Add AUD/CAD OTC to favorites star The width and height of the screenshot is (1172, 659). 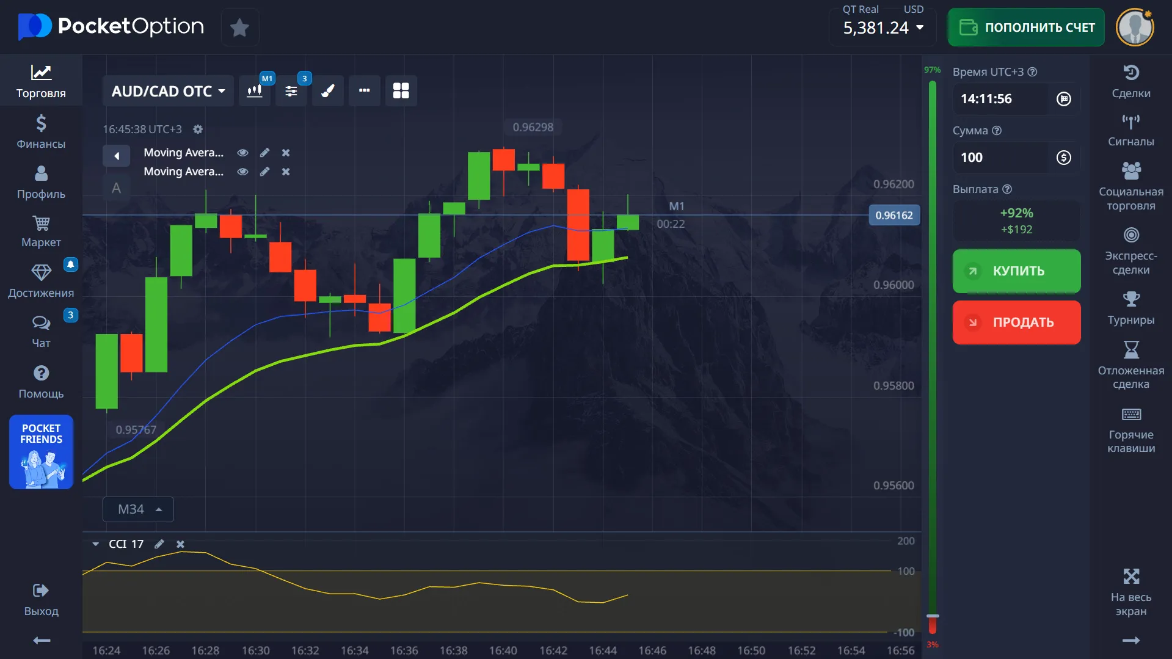[x=239, y=27]
